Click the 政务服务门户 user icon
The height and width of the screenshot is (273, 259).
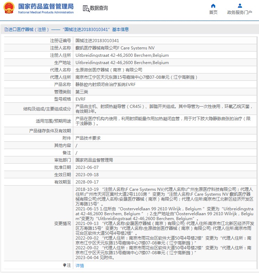click(240, 6)
